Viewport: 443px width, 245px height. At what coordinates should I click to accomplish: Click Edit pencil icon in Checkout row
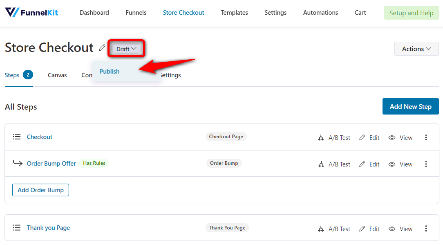tap(362, 137)
